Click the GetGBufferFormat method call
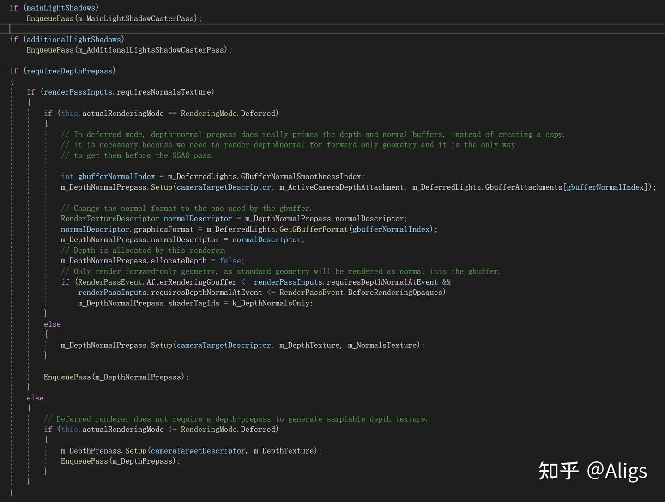 (314, 229)
